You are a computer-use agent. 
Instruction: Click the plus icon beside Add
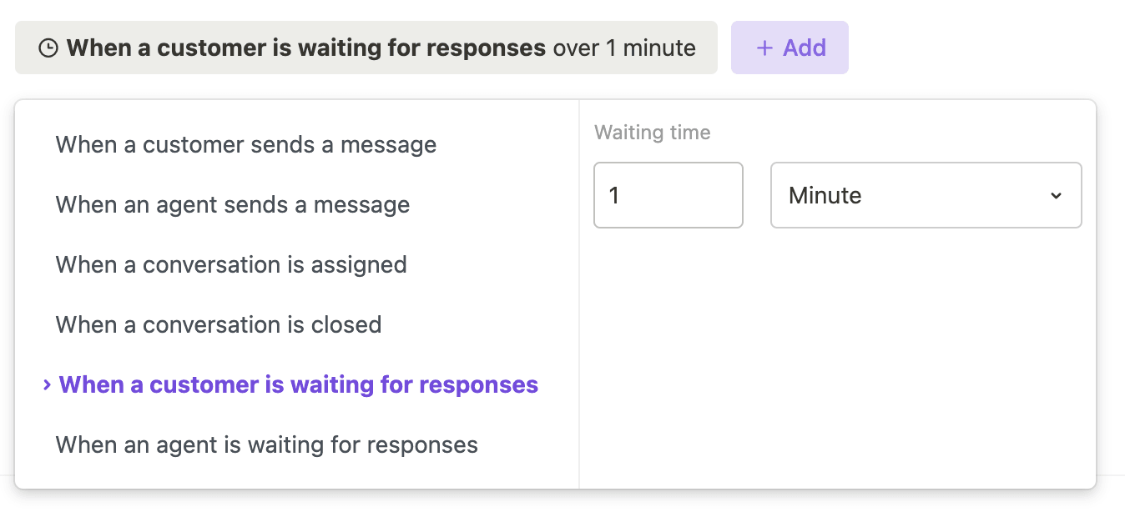[x=764, y=48]
